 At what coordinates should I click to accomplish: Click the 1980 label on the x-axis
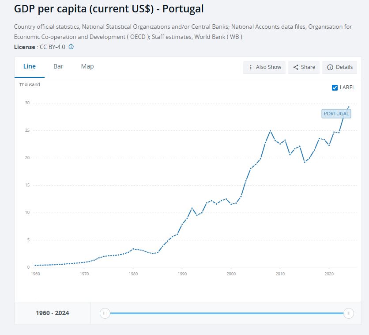tap(133, 274)
